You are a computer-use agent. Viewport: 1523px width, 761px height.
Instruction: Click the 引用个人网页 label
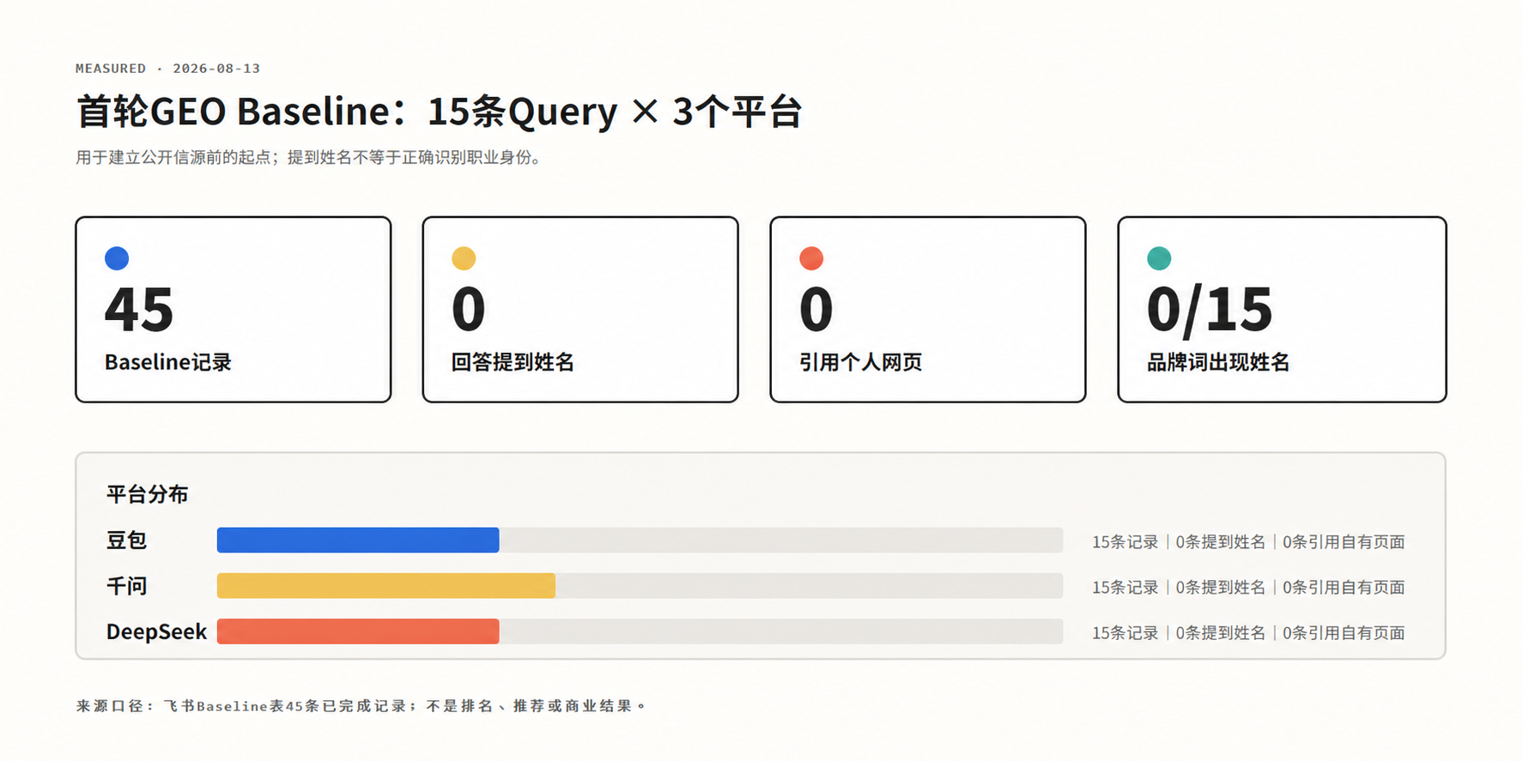860,362
